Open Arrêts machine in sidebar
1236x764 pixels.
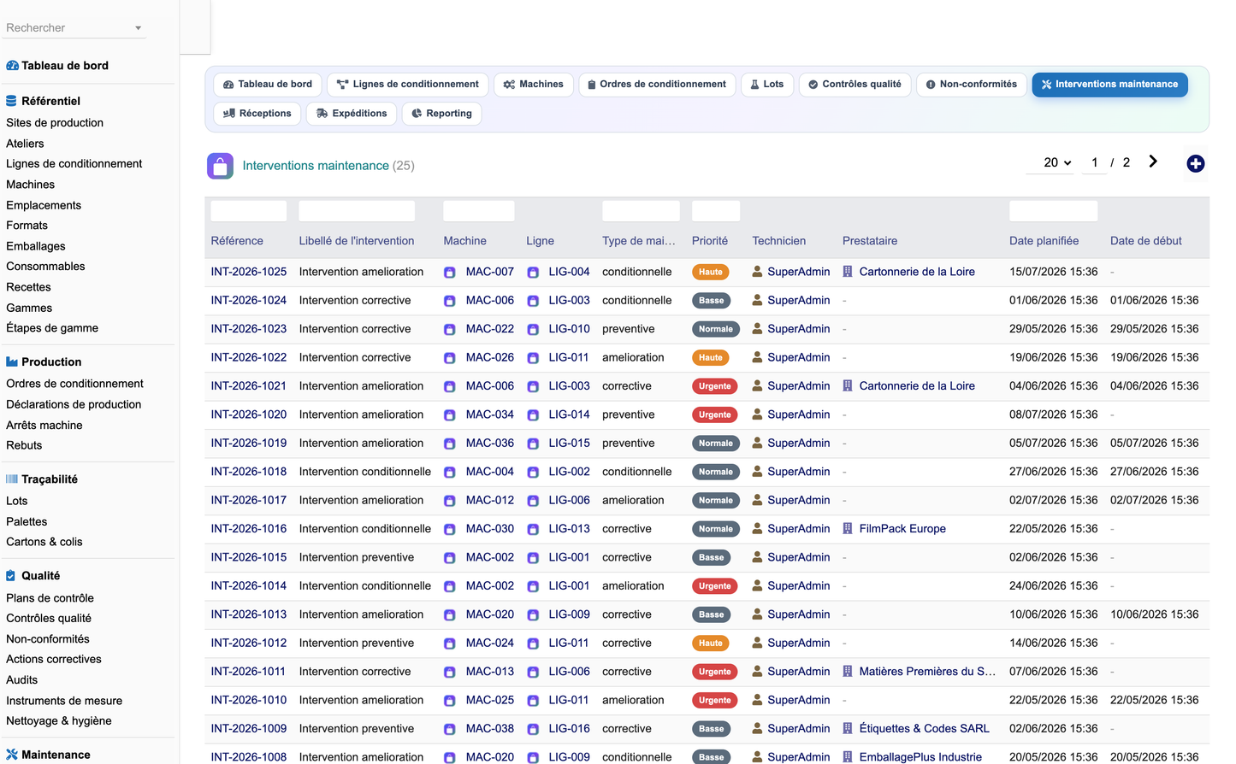(44, 426)
